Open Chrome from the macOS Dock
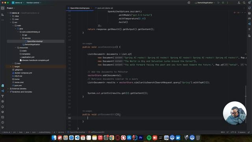252x142 pixels. point(112,138)
